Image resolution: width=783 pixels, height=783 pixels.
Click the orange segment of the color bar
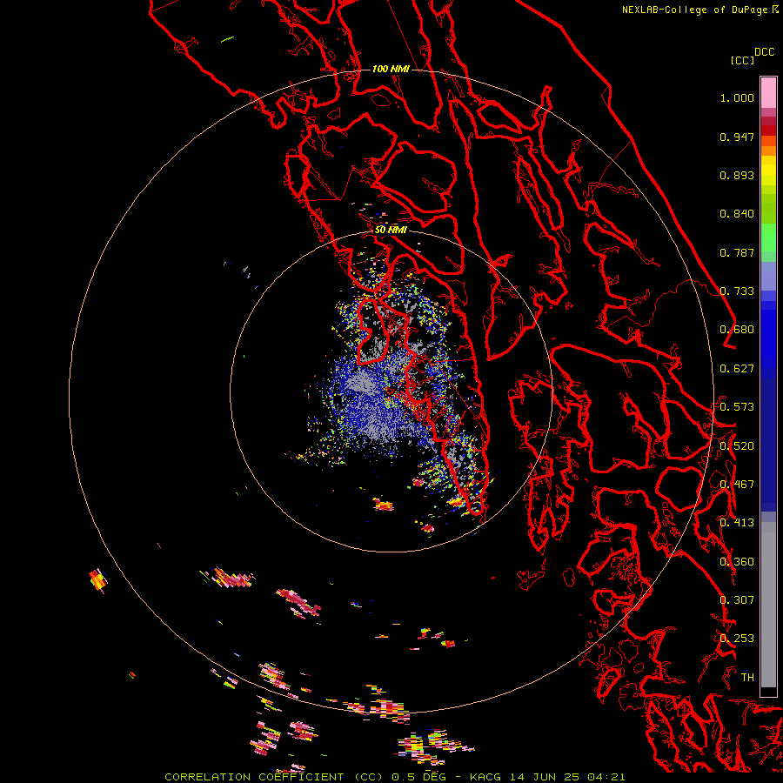tap(768, 145)
